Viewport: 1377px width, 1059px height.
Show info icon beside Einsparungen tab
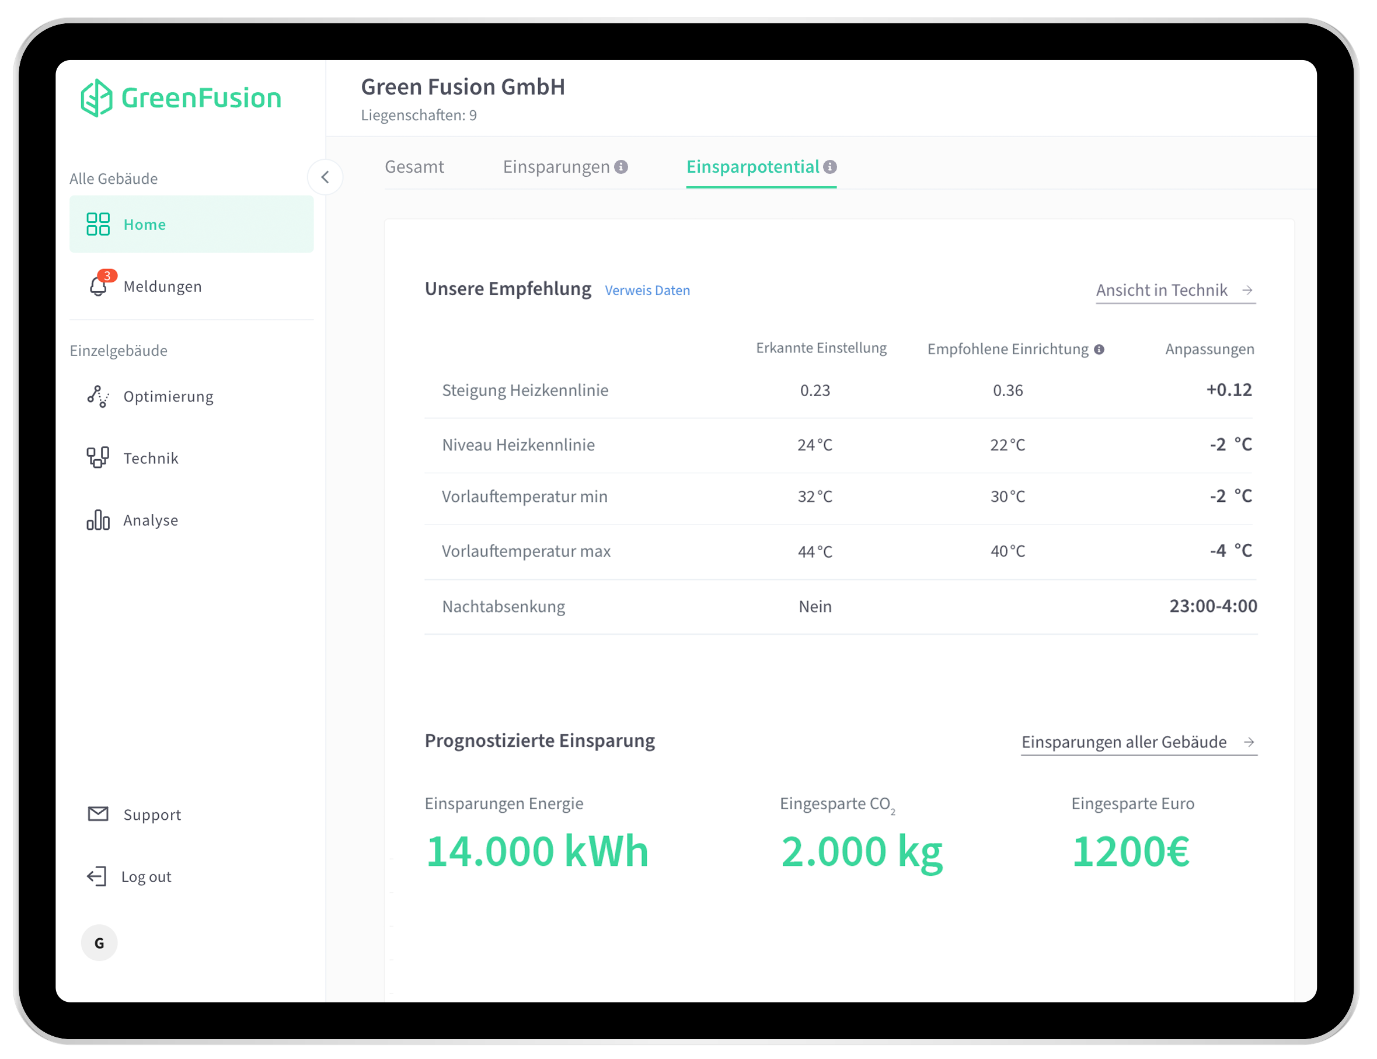[621, 167]
